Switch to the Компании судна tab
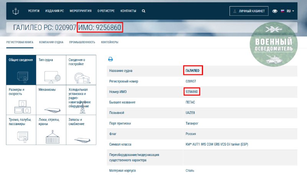 tap(51, 42)
